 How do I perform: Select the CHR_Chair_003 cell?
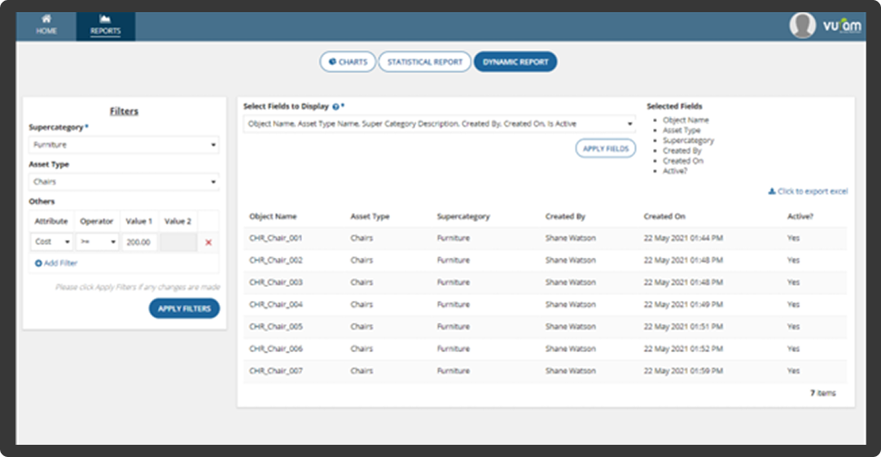pyautogui.click(x=276, y=282)
